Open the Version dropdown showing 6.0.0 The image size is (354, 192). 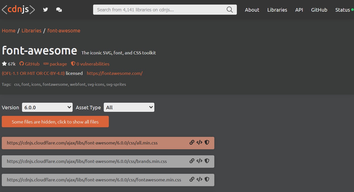point(47,107)
